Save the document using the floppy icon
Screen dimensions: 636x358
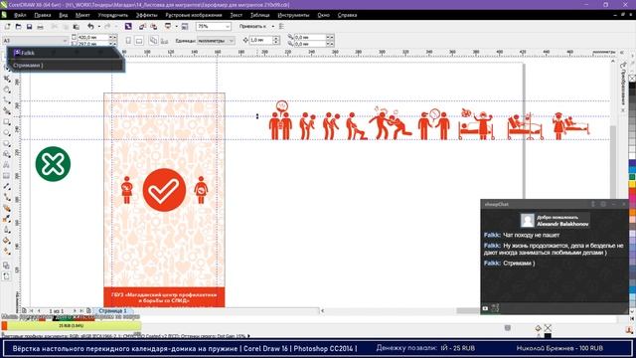[x=29, y=27]
